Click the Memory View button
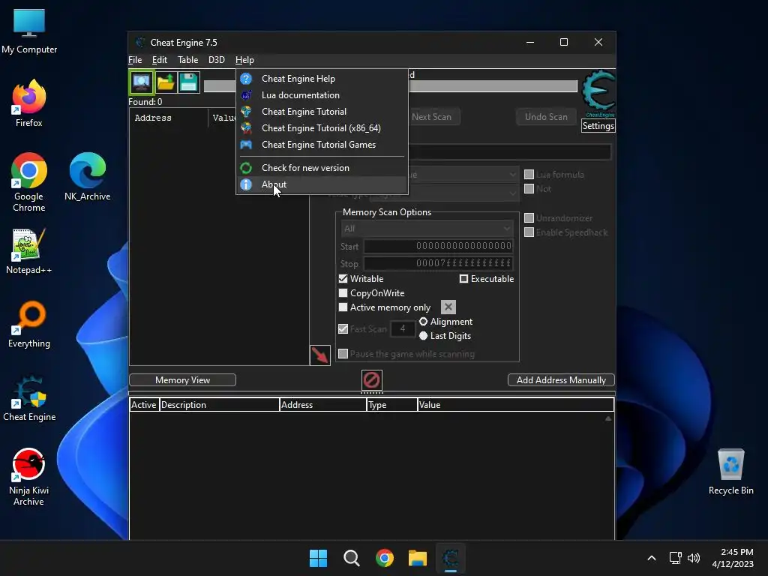 pos(183,380)
